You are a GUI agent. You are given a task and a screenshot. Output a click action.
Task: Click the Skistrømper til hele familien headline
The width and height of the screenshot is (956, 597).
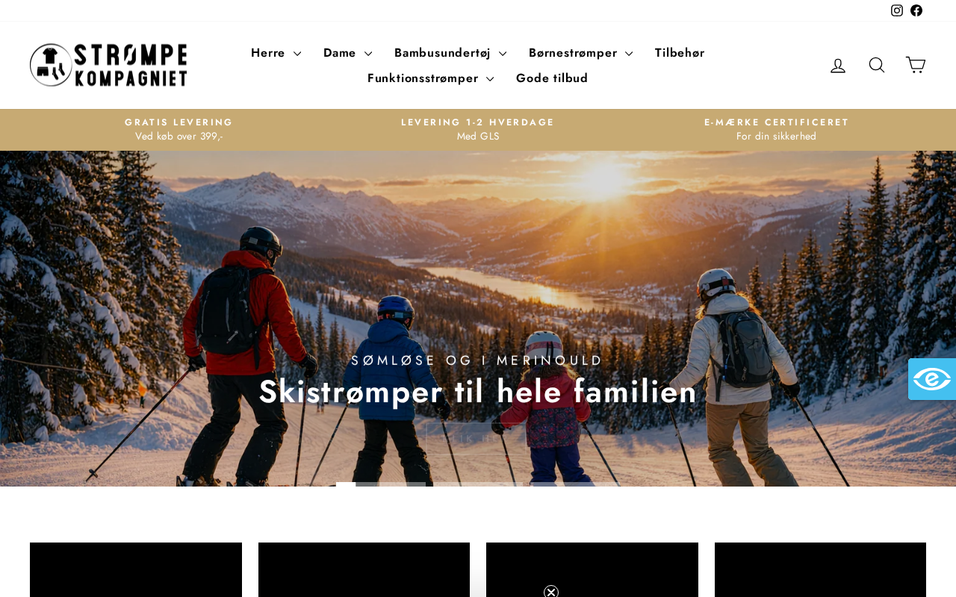(x=478, y=393)
